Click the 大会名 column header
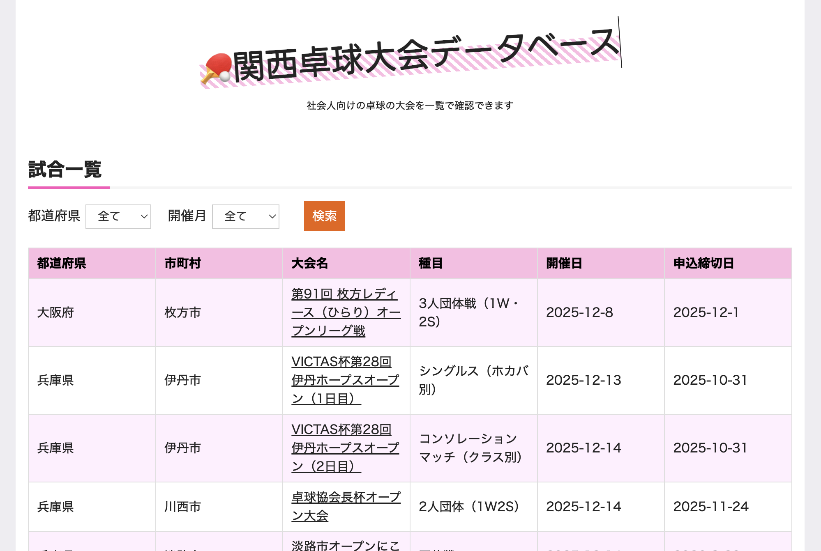821x551 pixels. (309, 263)
